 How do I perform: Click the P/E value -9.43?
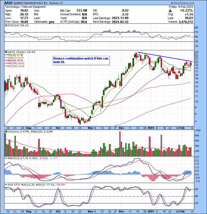coord(125,11)
